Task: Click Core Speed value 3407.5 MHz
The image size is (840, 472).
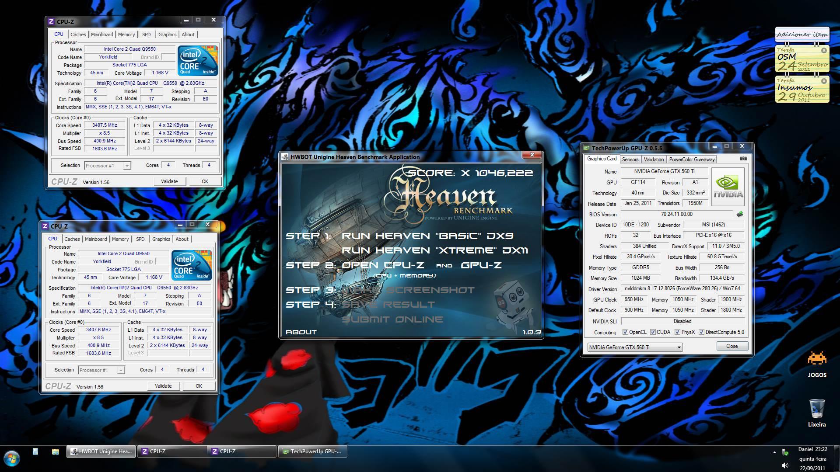Action: (x=105, y=125)
